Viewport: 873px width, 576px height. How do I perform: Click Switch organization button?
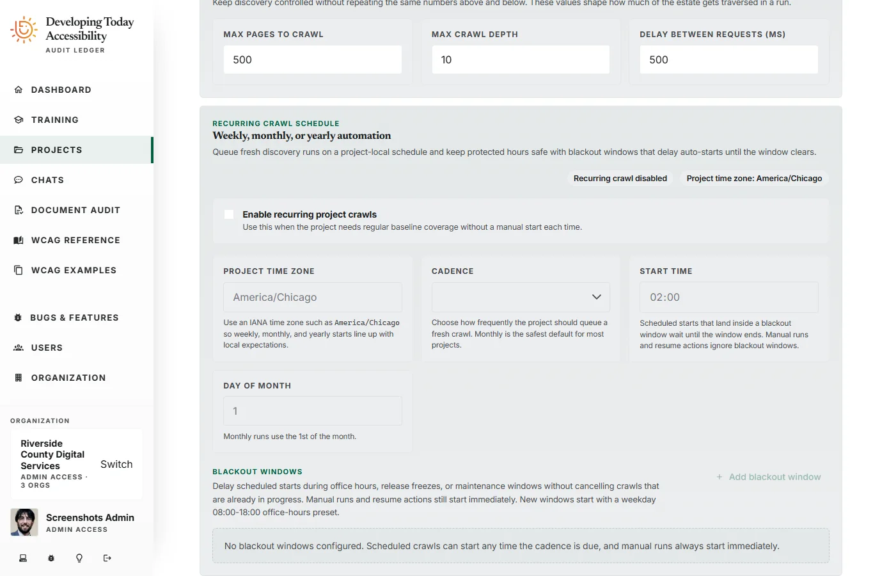point(116,464)
